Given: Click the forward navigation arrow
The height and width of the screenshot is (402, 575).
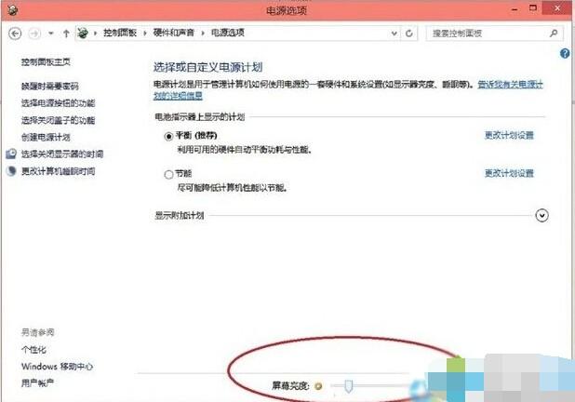Looking at the screenshot, I should tap(34, 33).
